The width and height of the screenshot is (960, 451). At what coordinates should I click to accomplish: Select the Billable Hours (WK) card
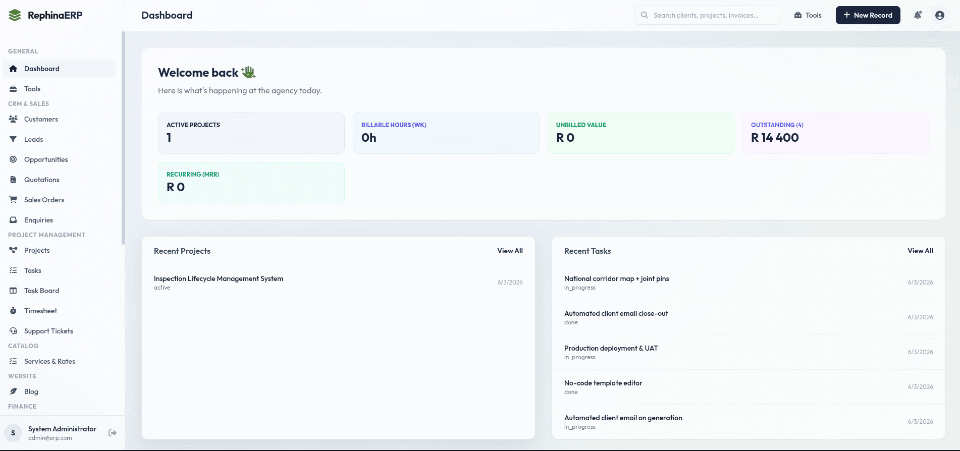click(x=446, y=133)
